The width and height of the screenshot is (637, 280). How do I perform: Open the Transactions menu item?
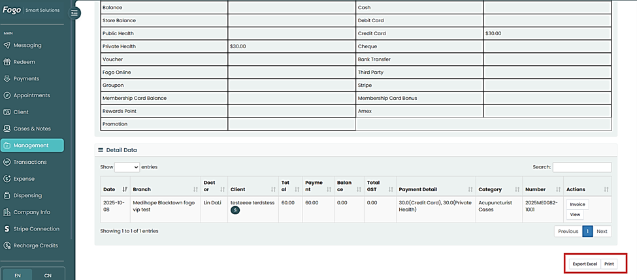(x=30, y=162)
